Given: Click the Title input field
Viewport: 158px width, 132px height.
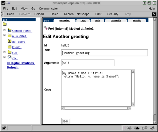Looking at the screenshot, I should (x=104, y=53).
